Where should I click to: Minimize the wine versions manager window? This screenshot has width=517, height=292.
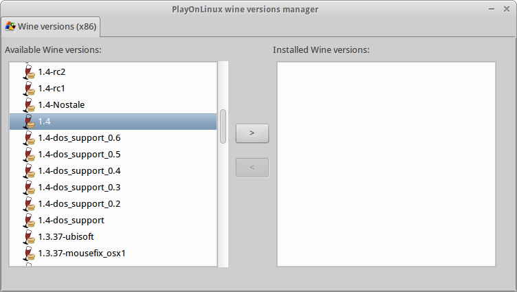tap(492, 9)
